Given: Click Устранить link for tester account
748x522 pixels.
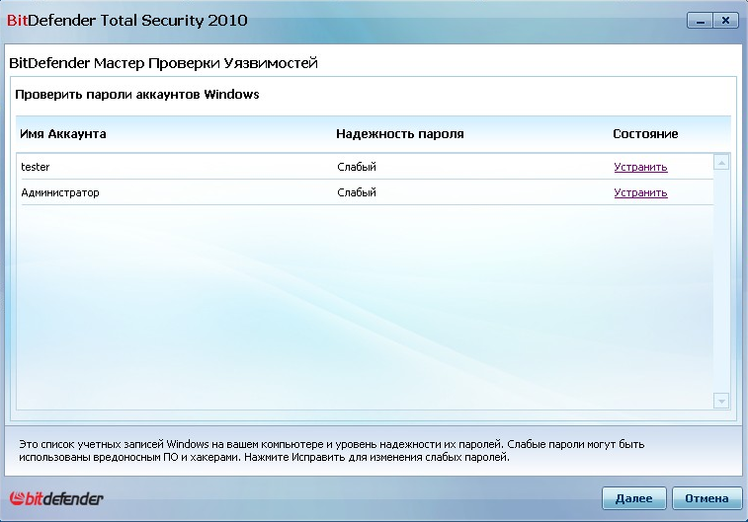Looking at the screenshot, I should (x=640, y=167).
